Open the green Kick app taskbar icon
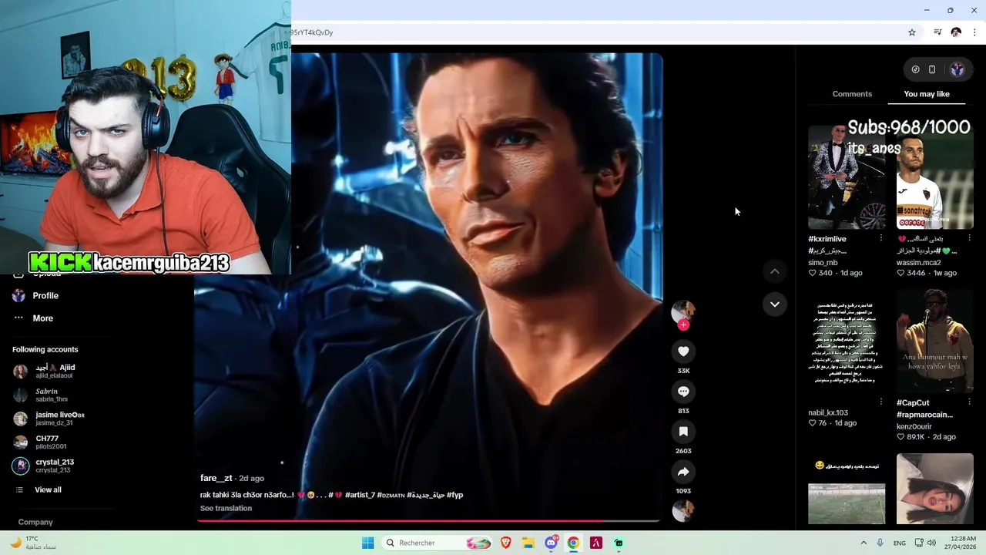986x555 pixels. pos(619,543)
